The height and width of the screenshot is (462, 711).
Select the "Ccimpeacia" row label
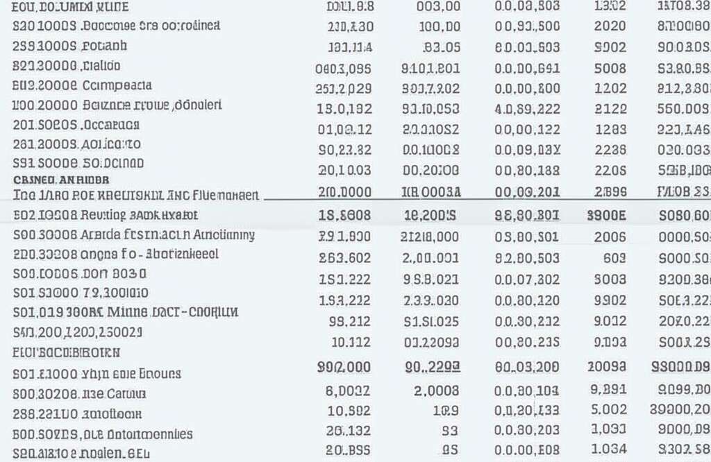coord(117,86)
